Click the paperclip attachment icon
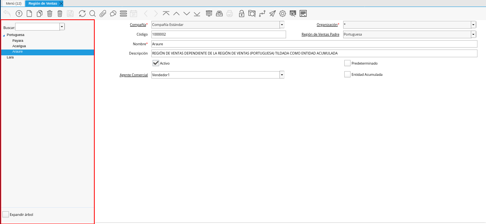 click(x=102, y=14)
